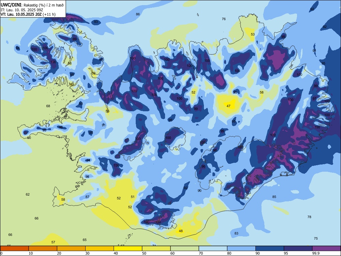The height and width of the screenshot is (256, 341).
Task: Click the humidity value 48 near south coast
Action: coord(181,231)
